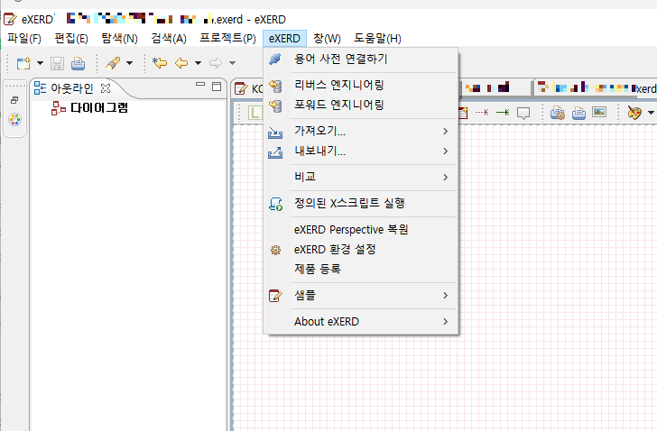Select 제품 등록 menu entry
This screenshot has height=431, width=657.
[361, 269]
